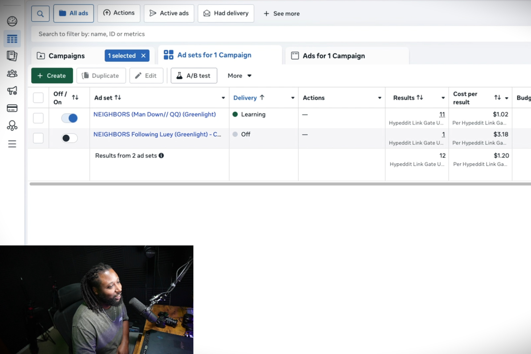531x354 pixels.
Task: Open the Audiences people icon in sidebar
Action: (12, 73)
